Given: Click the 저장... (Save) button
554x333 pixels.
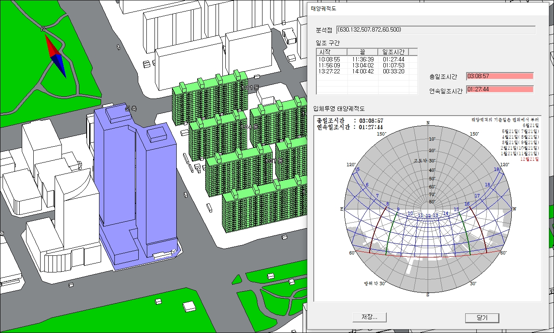Looking at the screenshot, I should (x=370, y=317).
